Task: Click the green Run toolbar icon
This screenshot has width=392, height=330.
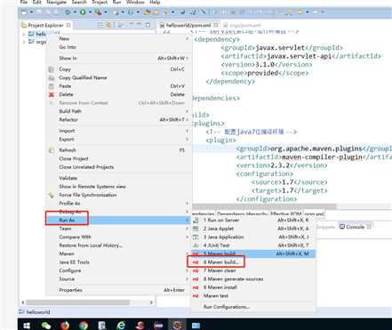Action: click(83, 12)
